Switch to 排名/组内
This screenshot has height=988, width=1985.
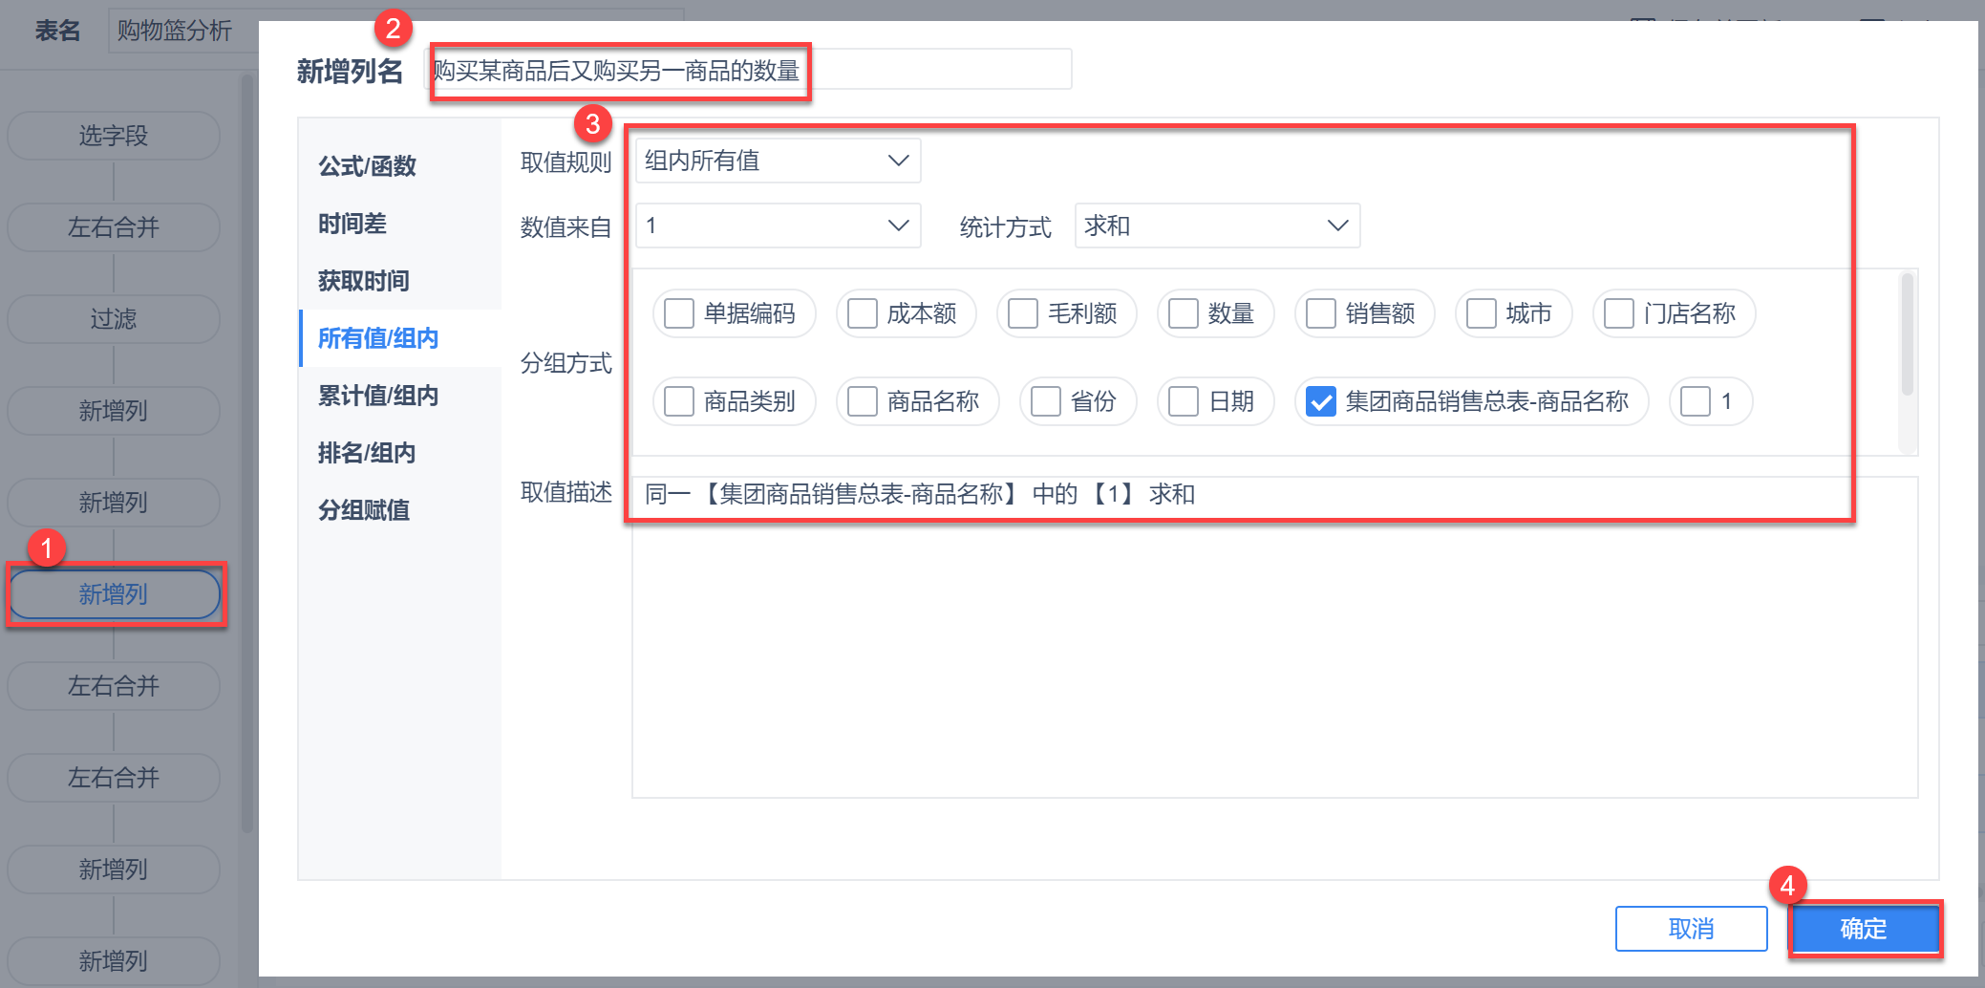(367, 453)
